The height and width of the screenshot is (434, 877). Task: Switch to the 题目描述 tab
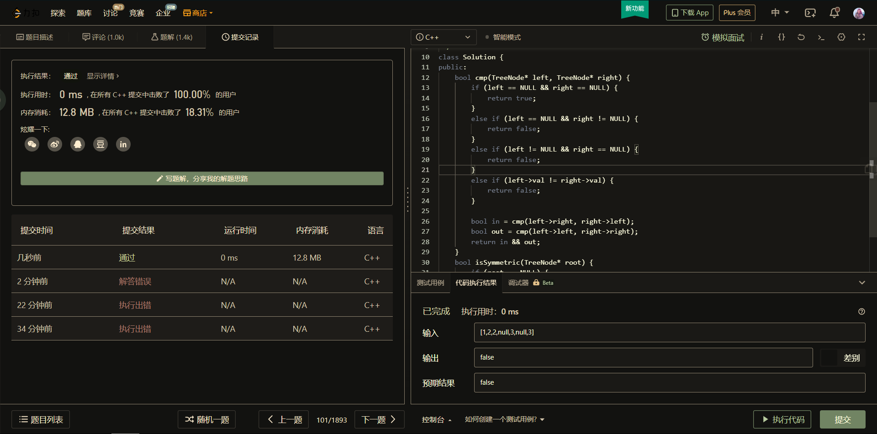[x=35, y=37]
